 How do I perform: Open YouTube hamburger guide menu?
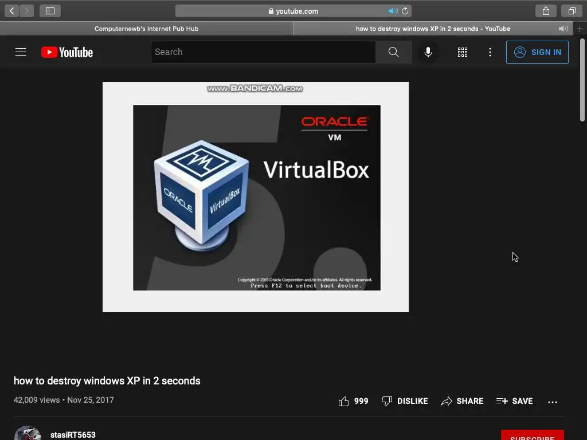(21, 52)
